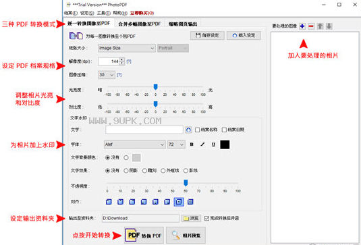Click the watermark 文字 text input field
361x245 pixels.
pyautogui.click(x=144, y=130)
